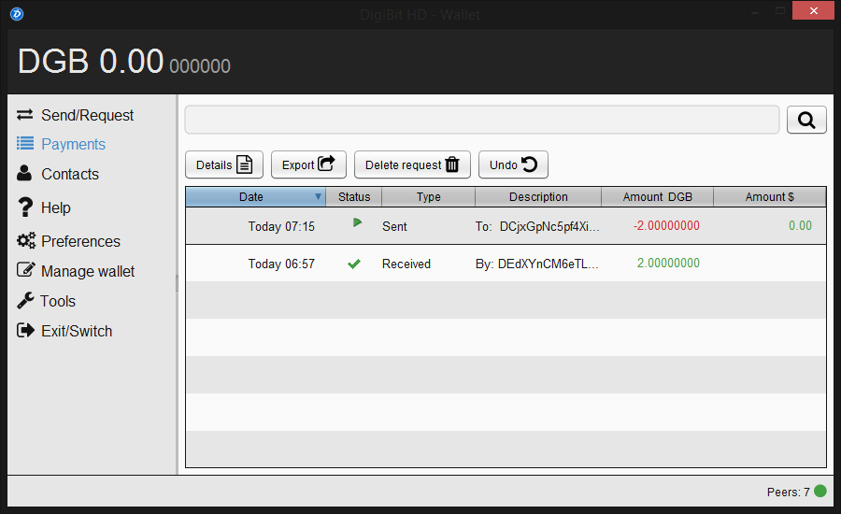Click the Tools wrench icon

tap(25, 301)
